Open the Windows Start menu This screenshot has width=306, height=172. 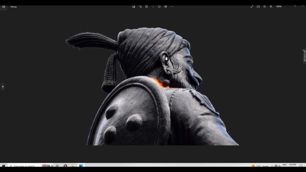3,166
